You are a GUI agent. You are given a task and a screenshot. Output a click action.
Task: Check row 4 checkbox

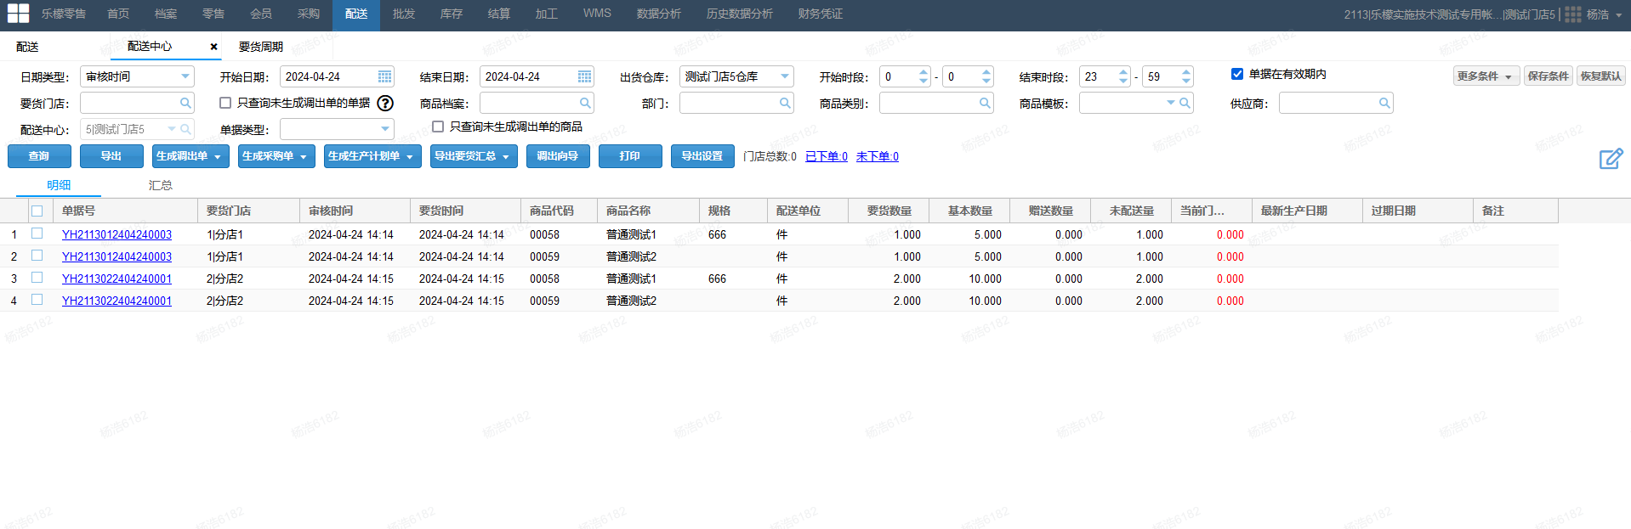tap(37, 299)
